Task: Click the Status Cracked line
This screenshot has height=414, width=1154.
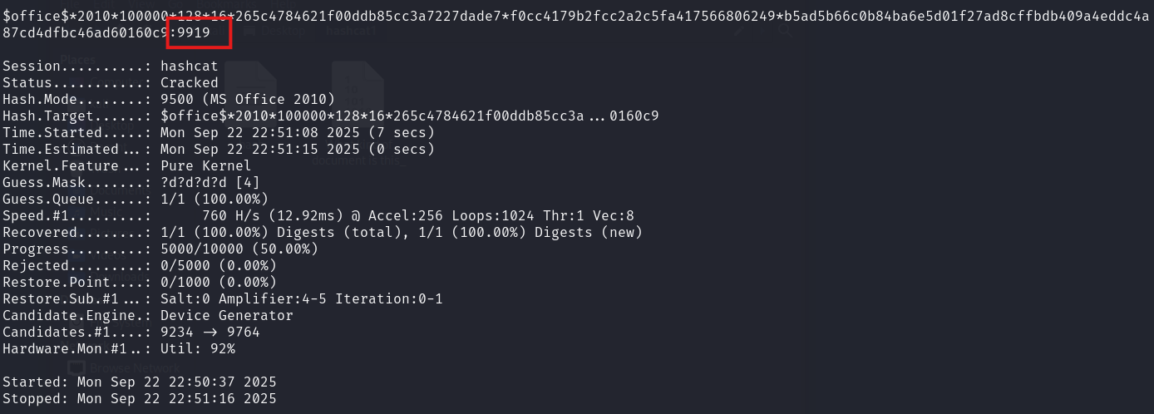Action: [111, 83]
